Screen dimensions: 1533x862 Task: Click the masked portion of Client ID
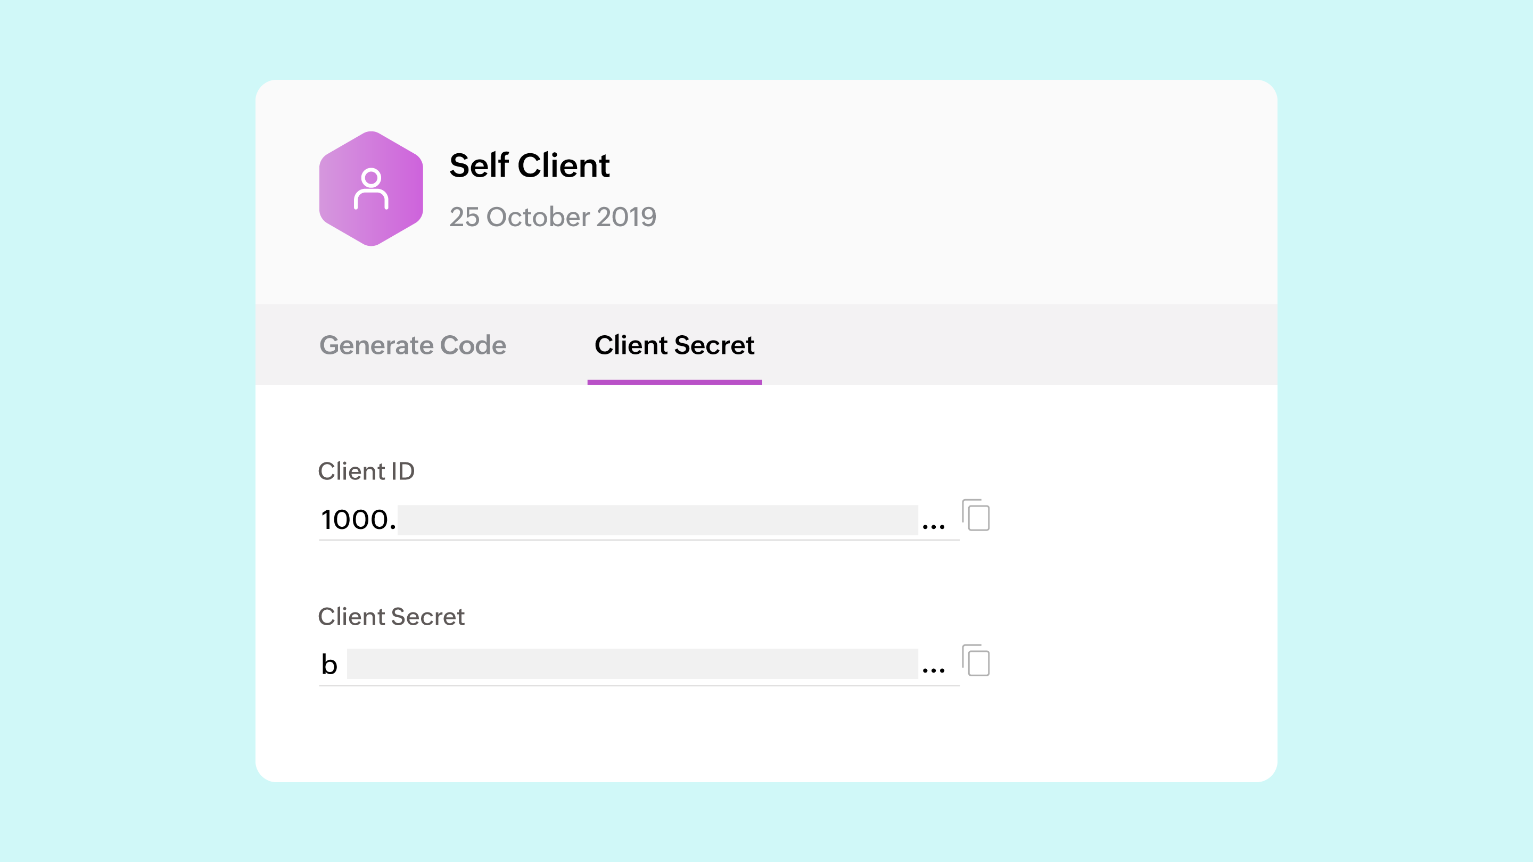(657, 520)
